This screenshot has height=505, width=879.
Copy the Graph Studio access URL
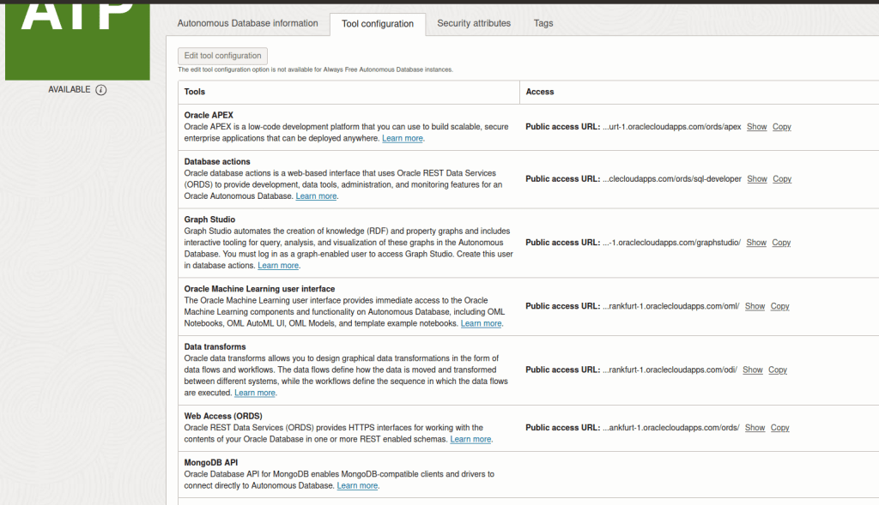point(781,243)
